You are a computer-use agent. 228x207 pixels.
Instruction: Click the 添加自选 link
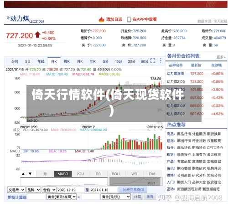(x=114, y=20)
